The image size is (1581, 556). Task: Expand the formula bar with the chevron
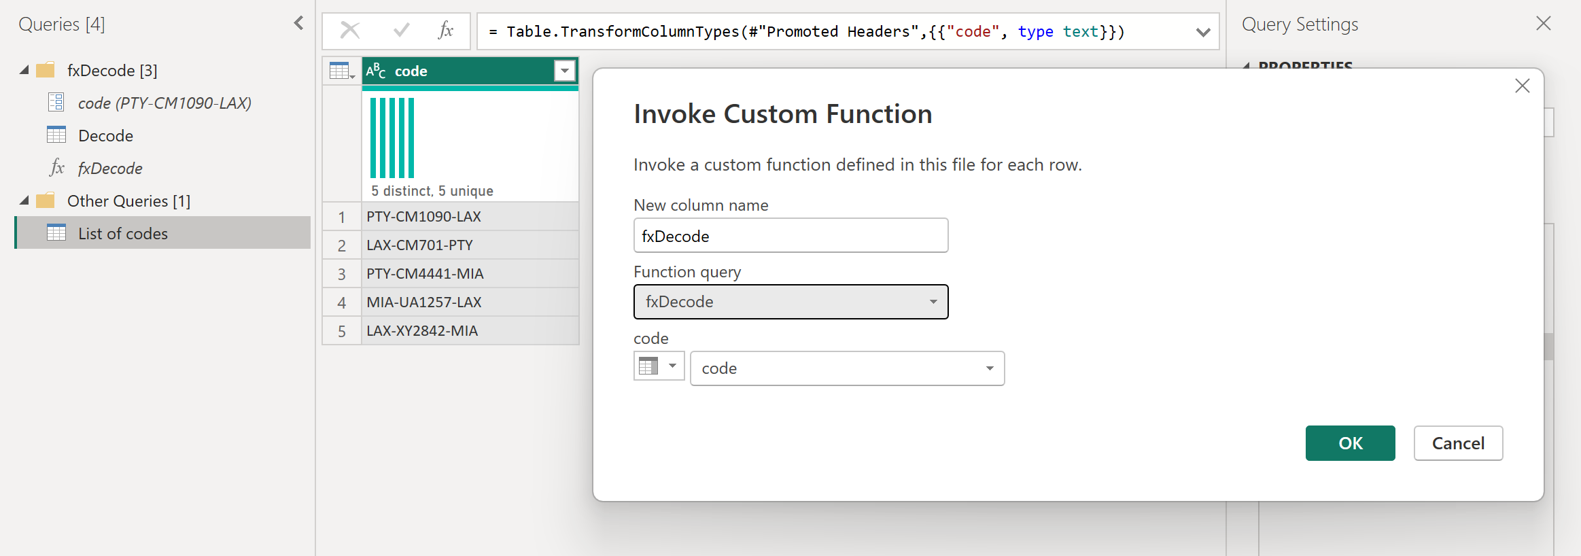[x=1202, y=32]
